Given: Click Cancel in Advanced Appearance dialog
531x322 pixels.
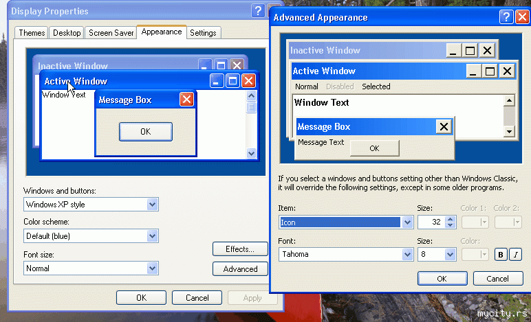Looking at the screenshot, I should click(498, 279).
